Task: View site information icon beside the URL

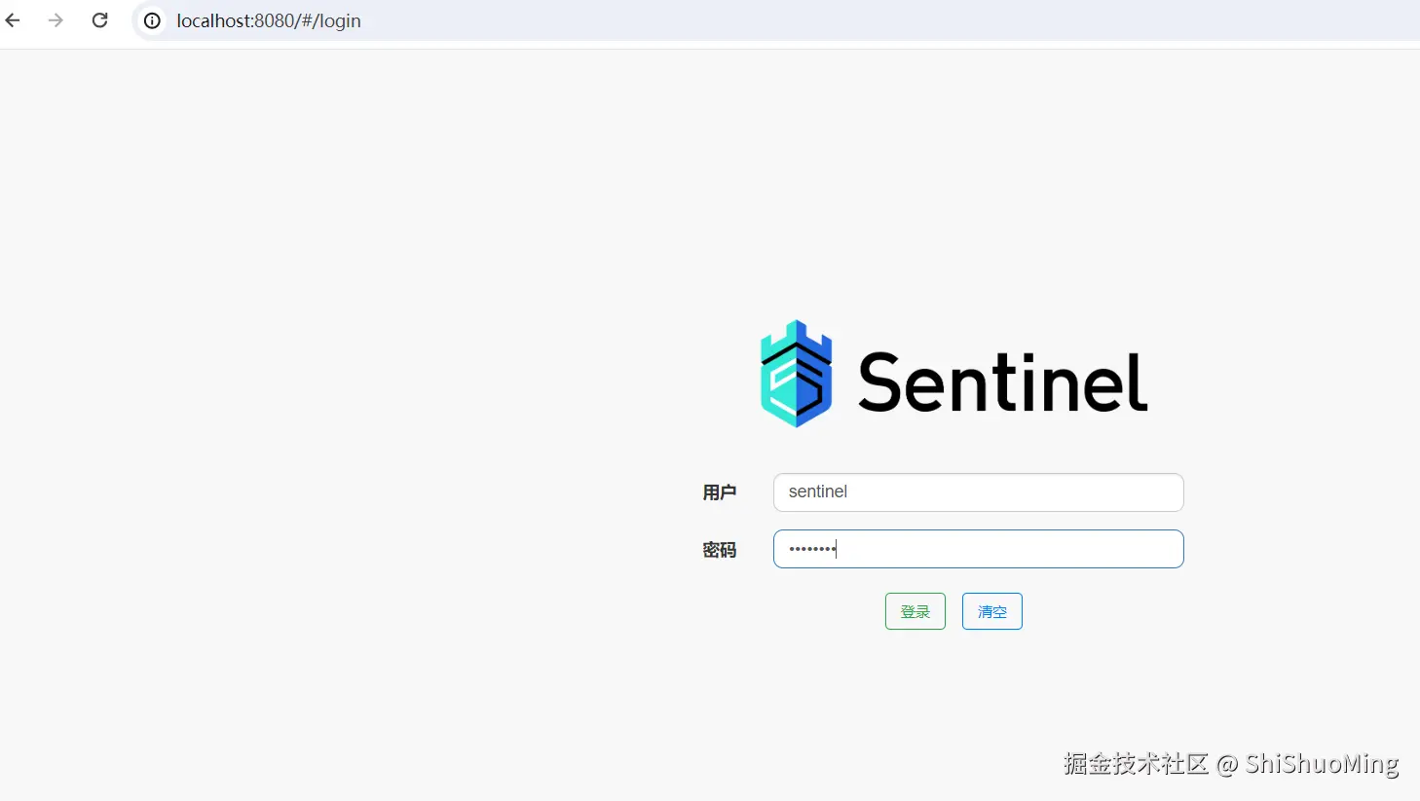Action: [152, 20]
